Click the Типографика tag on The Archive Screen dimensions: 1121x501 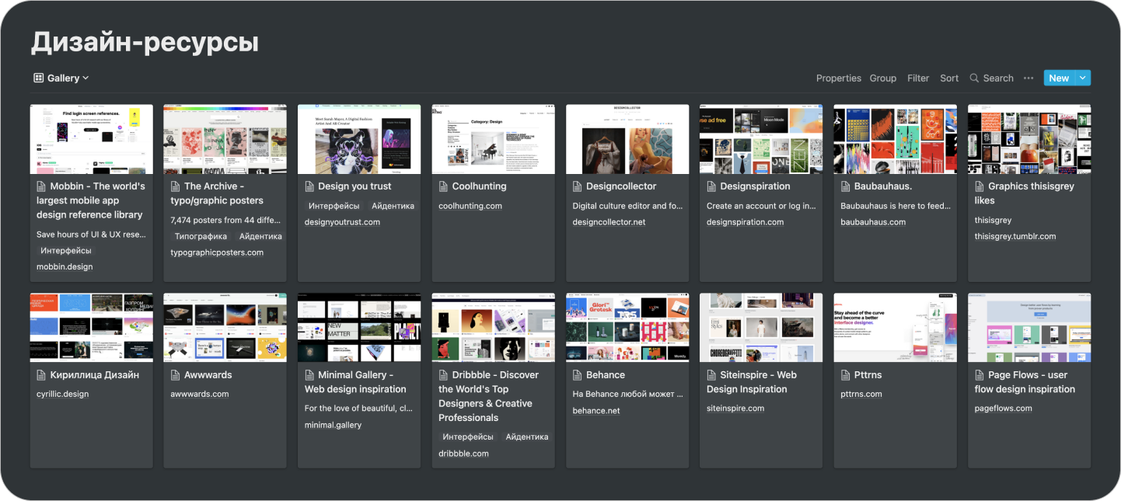click(x=201, y=237)
